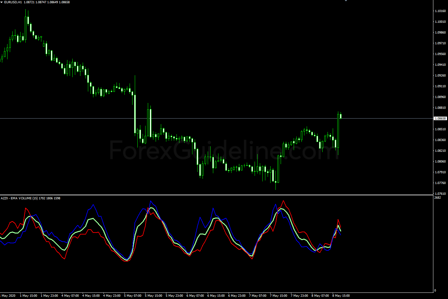Click the current price label 1.08658
This screenshot has width=448, height=299.
tap(441, 119)
